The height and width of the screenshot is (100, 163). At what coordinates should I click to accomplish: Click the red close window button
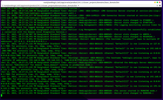tap(160, 2)
